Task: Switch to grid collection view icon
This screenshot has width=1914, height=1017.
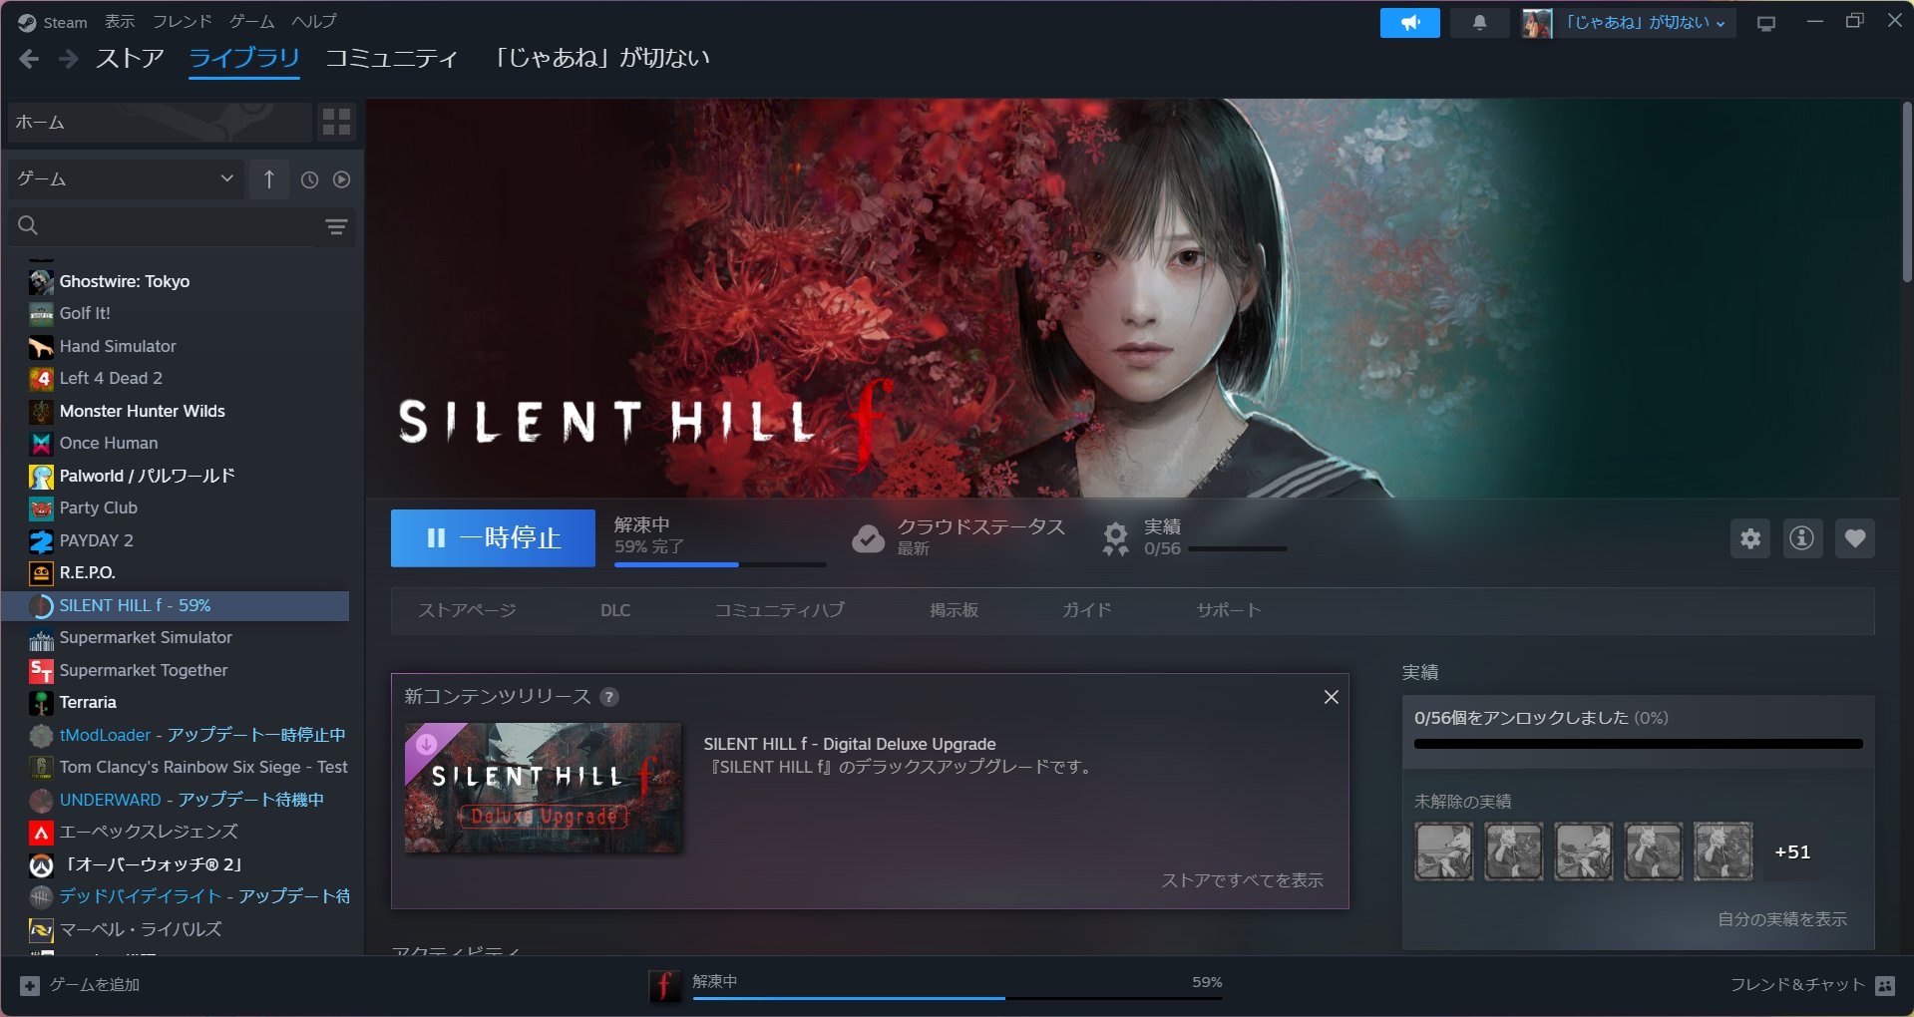Action: [x=336, y=123]
